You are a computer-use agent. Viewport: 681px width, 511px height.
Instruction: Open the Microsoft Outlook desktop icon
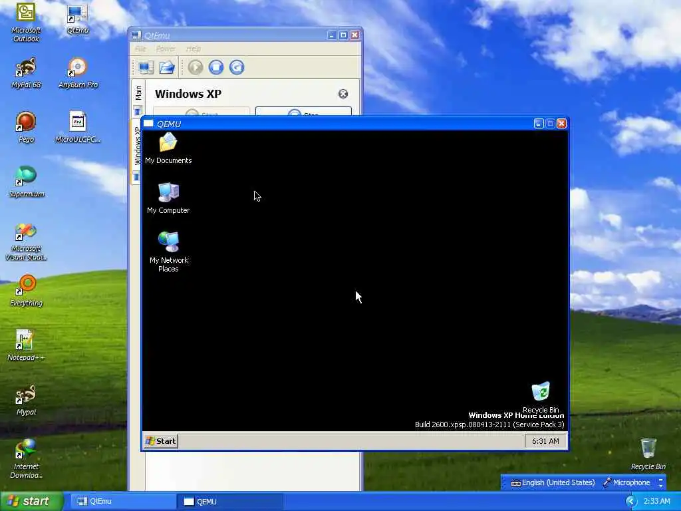click(x=26, y=22)
